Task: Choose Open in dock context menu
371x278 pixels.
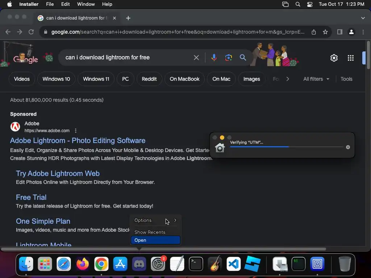Action: tap(155, 240)
